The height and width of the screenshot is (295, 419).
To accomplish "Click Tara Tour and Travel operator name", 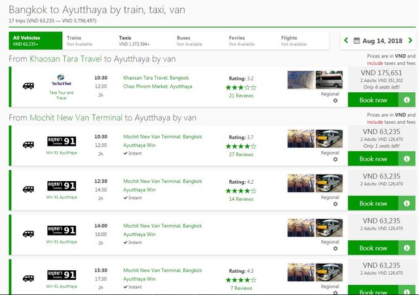I will tap(62, 95).
